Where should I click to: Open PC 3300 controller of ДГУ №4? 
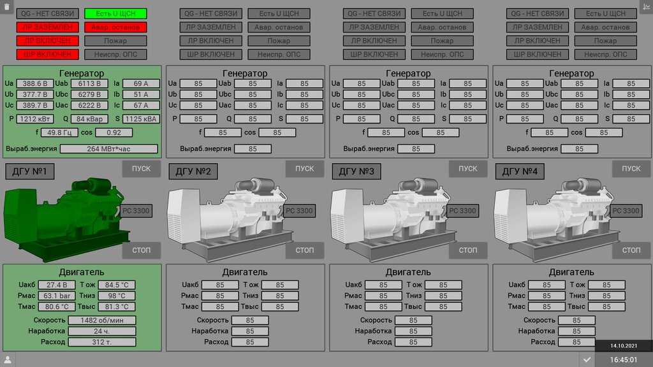pos(626,211)
